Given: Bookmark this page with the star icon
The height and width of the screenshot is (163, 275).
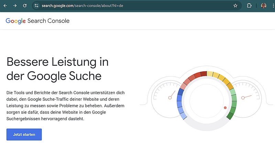Looking at the screenshot, I should pyautogui.click(x=235, y=5).
